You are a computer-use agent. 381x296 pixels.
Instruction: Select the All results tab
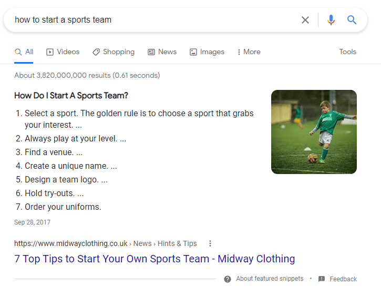[x=24, y=52]
